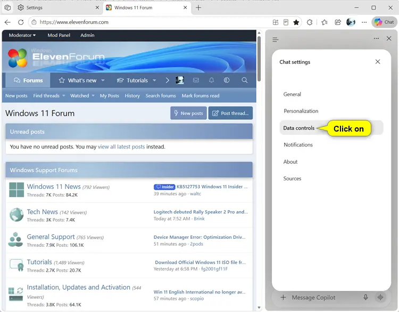This screenshot has height=312, width=399.
Task: Open the Mod Panel link
Action: click(59, 36)
